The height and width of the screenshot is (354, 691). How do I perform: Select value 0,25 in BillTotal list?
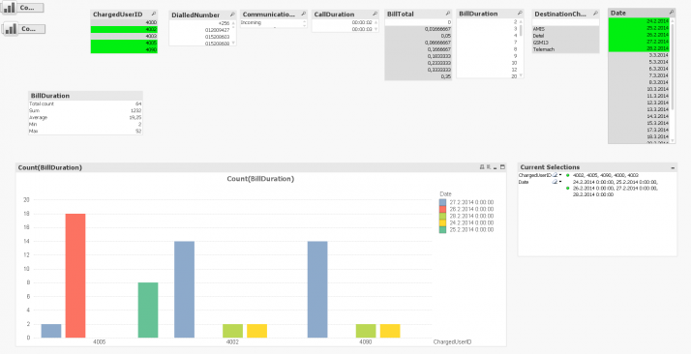[x=418, y=76]
